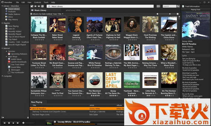Viewport: 211px width, 126px height.
Task: Click the playback progress bar under the track title
Action: (89, 124)
